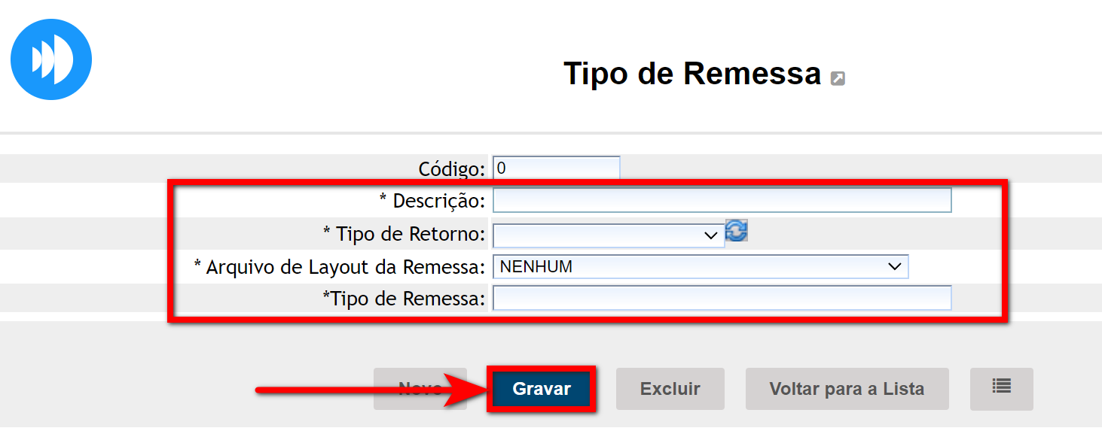The height and width of the screenshot is (434, 1102).
Task: Click the blue fast-forward logo icon
Action: click(x=51, y=59)
